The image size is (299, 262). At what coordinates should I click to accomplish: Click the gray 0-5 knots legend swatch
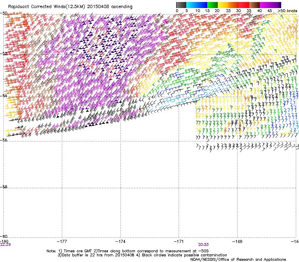181,5
